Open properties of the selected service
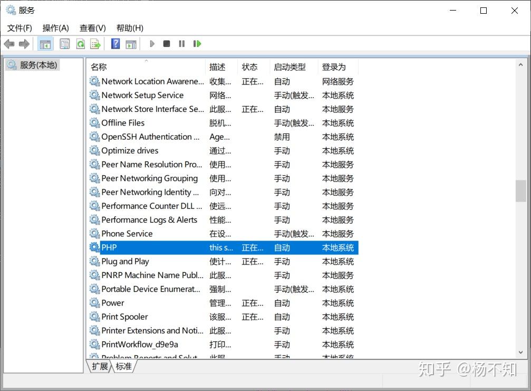This screenshot has height=391, width=531. click(64, 44)
